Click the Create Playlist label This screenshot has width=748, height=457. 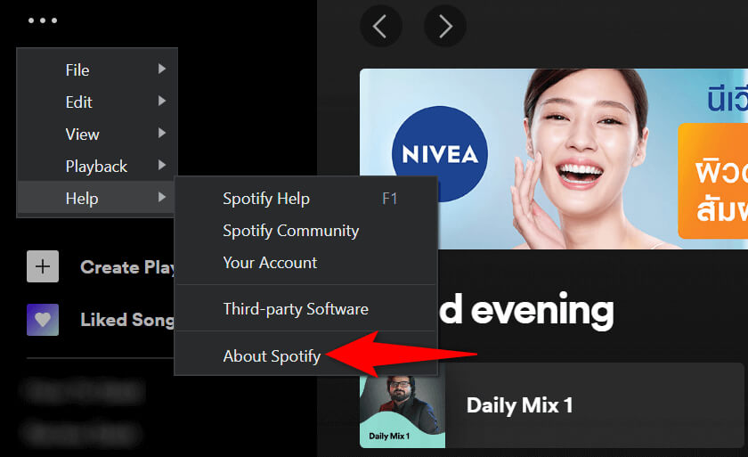[x=127, y=267]
